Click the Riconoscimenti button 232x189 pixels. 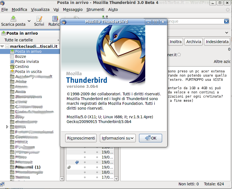pyautogui.click(x=81, y=138)
